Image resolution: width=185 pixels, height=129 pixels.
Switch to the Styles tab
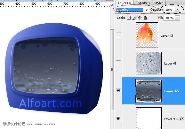tap(159, 3)
